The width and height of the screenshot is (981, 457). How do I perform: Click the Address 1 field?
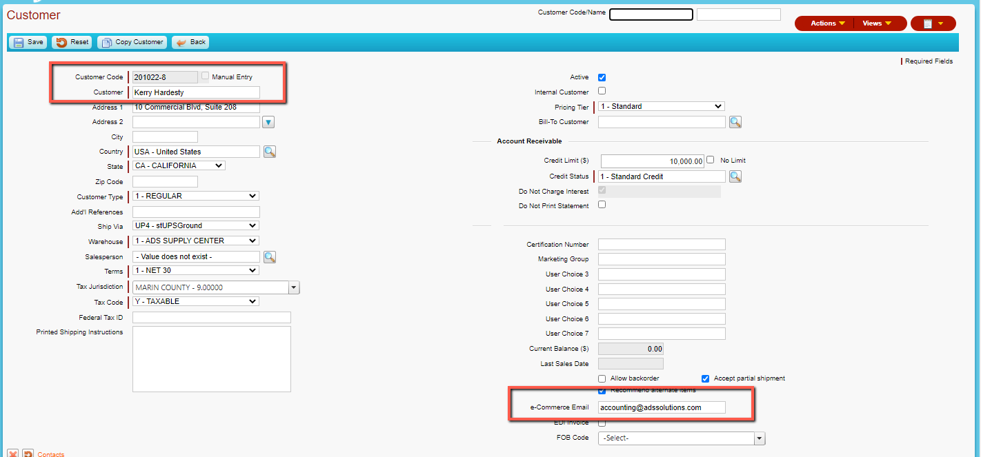pyautogui.click(x=196, y=108)
